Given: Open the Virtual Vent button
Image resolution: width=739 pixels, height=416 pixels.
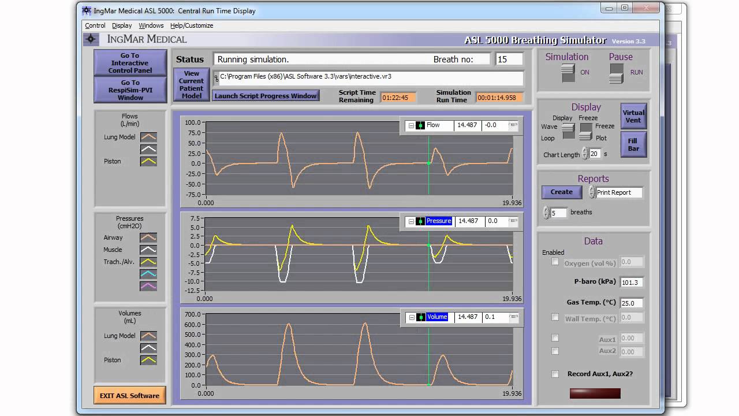Looking at the screenshot, I should tap(633, 116).
